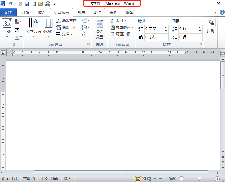Open the 文件 tab

pyautogui.click(x=8, y=12)
